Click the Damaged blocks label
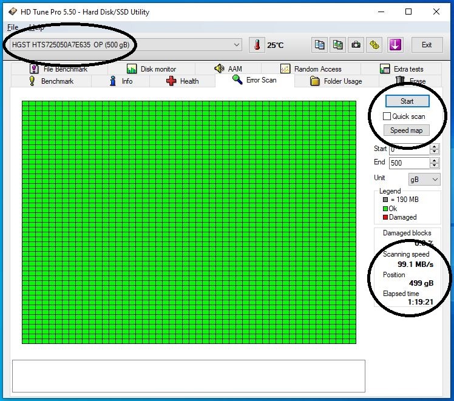Screen dimensions: 454x401 (407, 233)
